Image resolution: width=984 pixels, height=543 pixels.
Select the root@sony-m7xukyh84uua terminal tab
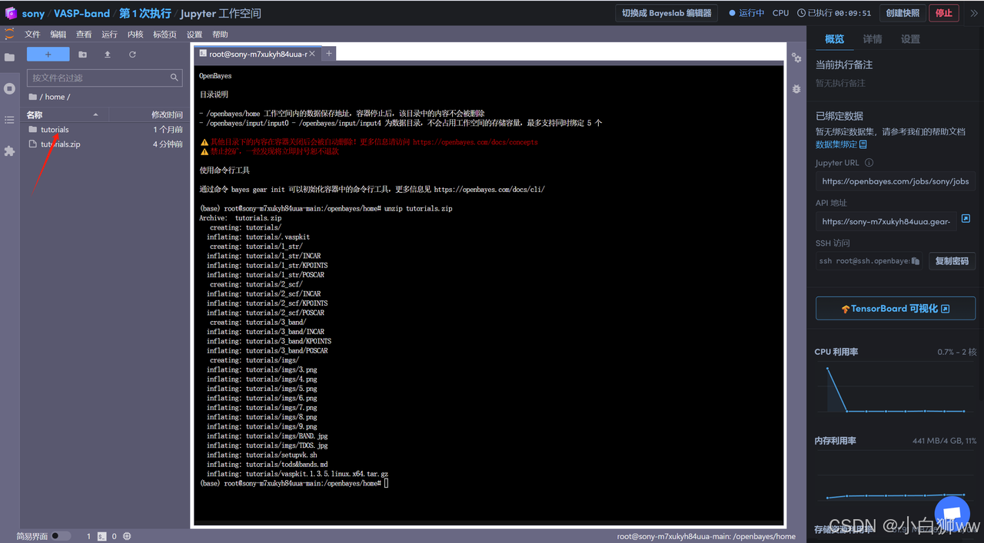pos(258,54)
